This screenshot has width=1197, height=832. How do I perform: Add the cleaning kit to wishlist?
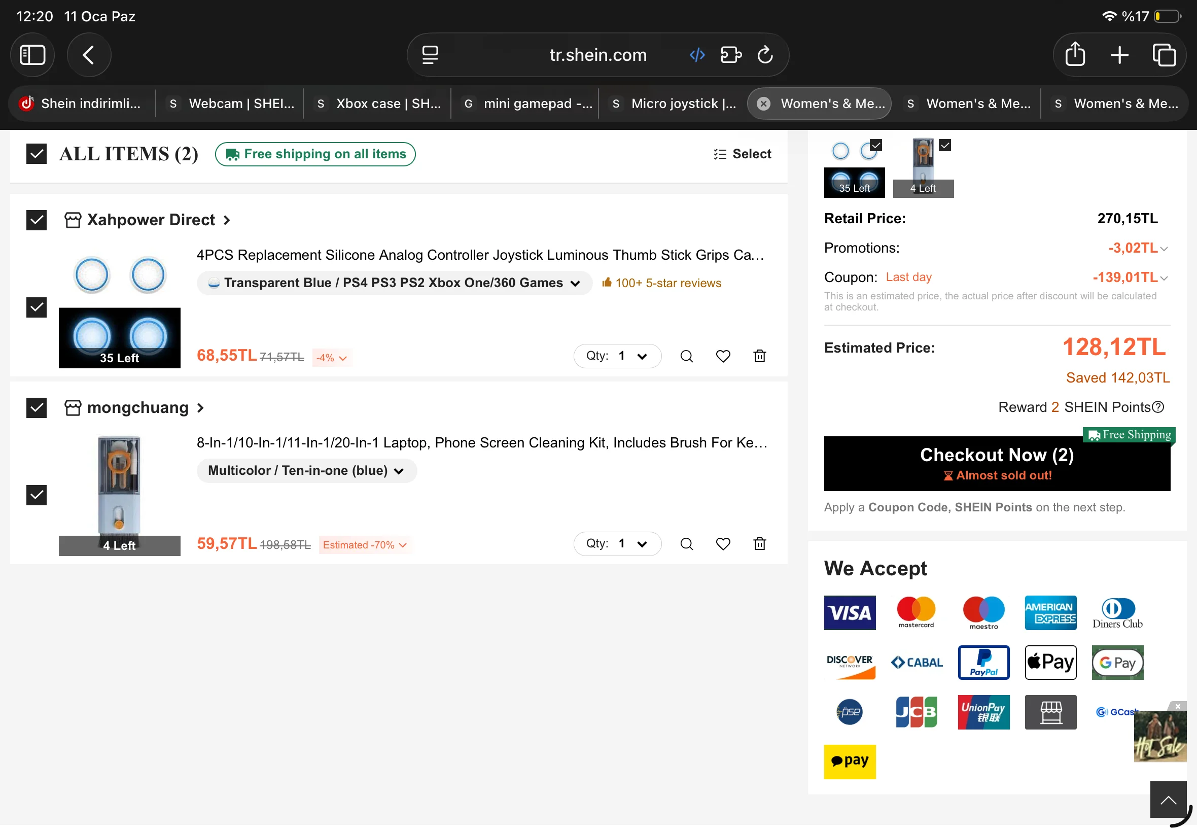(723, 544)
